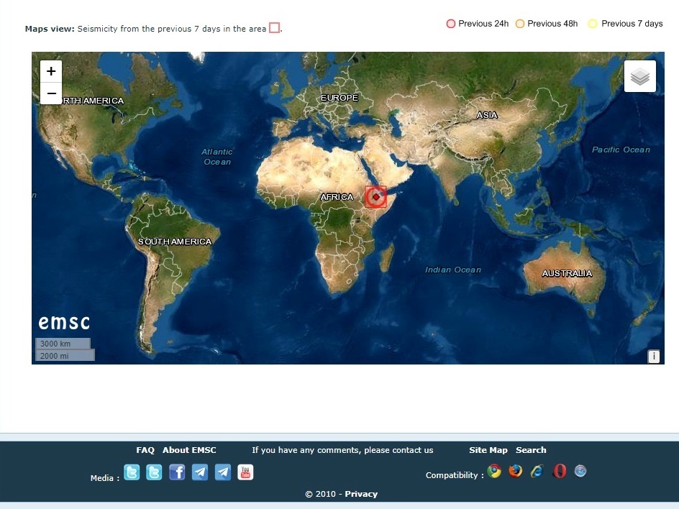This screenshot has height=509, width=679.
Task: Click the Opera compatibility icon
Action: coord(560,471)
